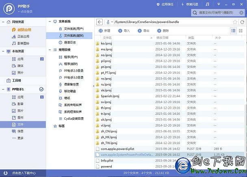
Task: Select 文件系统(用户) tree item
Action: pos(69,29)
